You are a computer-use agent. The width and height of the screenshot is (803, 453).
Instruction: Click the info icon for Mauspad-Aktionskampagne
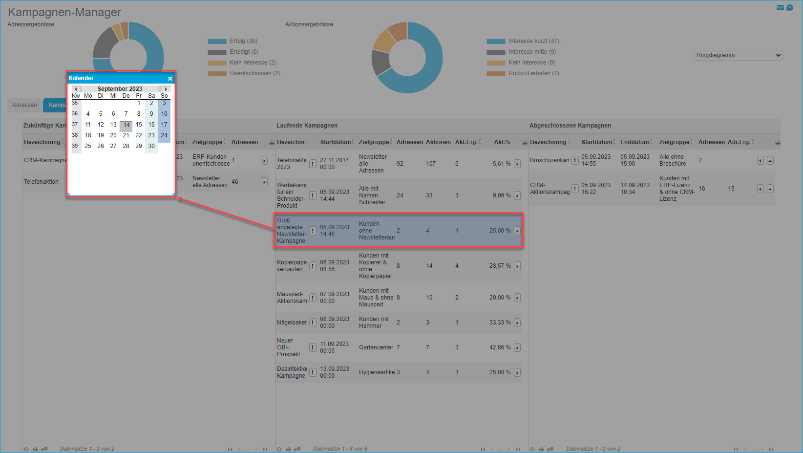[313, 298]
